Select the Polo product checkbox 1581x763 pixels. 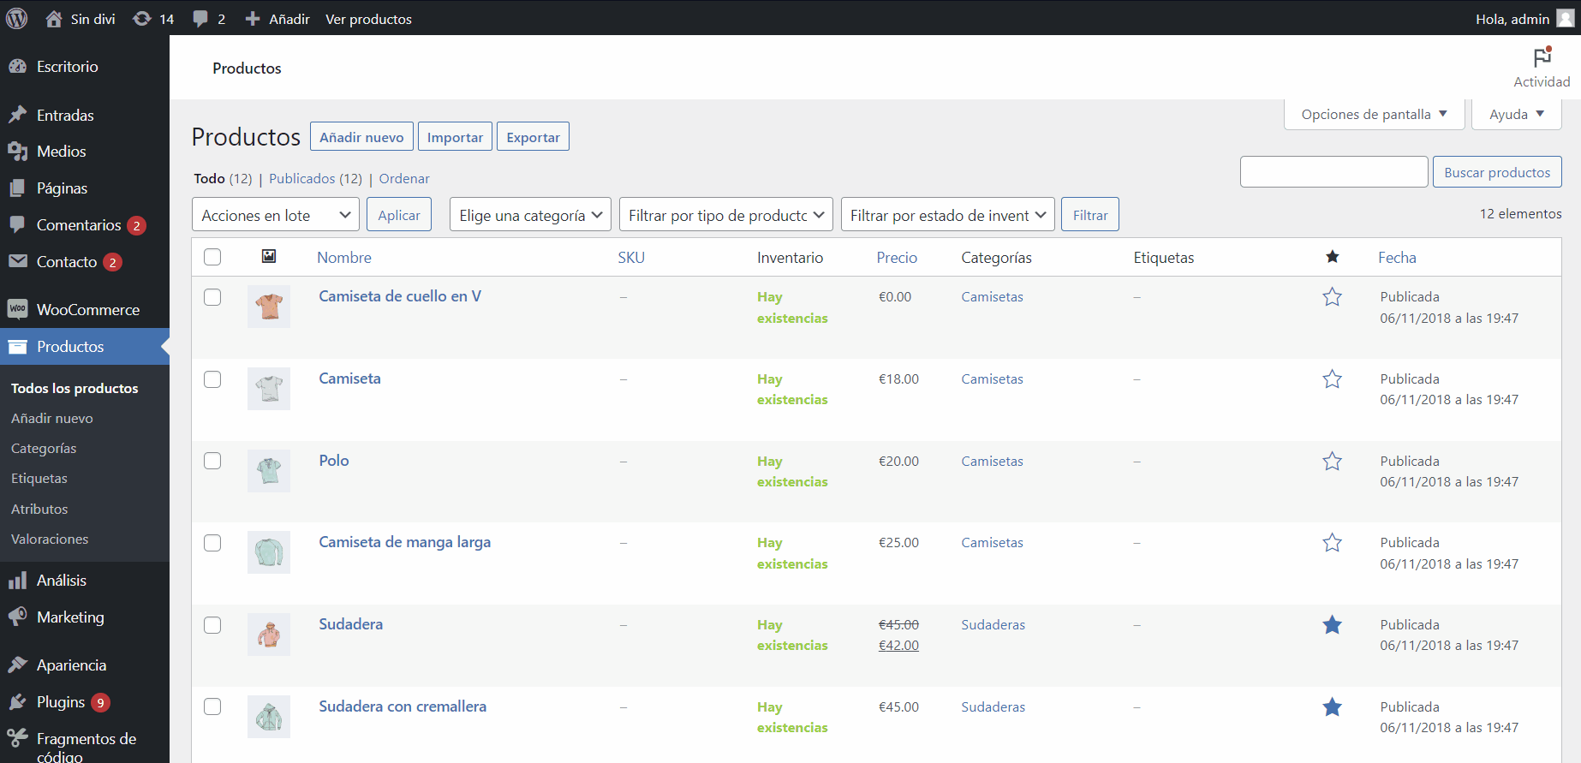212,461
